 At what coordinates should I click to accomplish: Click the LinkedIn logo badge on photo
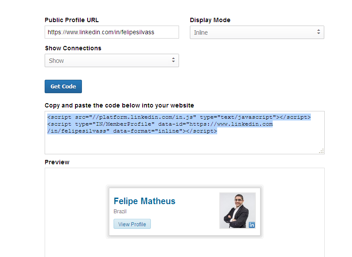coord(252,224)
